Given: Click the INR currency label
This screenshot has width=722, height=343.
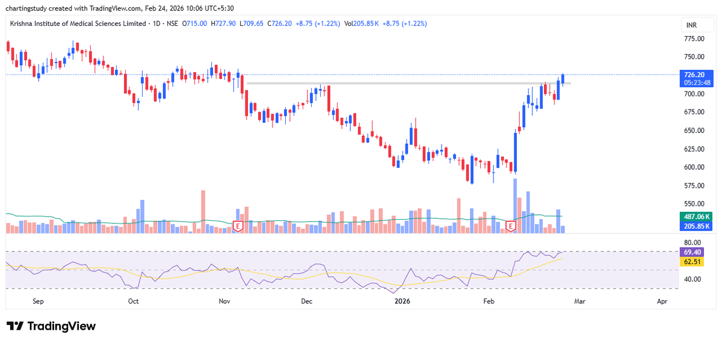Looking at the screenshot, I should pyautogui.click(x=691, y=26).
